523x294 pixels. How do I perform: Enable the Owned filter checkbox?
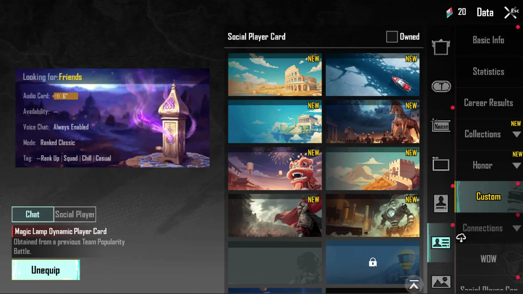click(x=392, y=37)
